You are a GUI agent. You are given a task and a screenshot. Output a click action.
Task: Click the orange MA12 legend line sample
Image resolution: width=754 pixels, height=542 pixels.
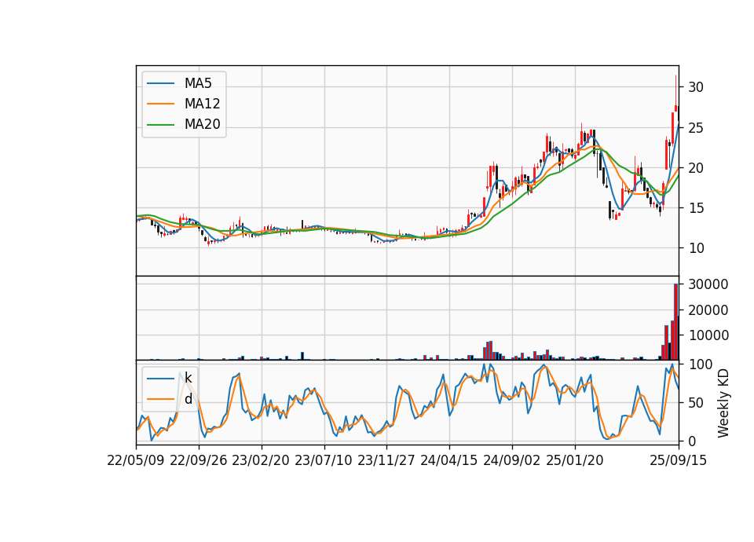pyautogui.click(x=160, y=104)
